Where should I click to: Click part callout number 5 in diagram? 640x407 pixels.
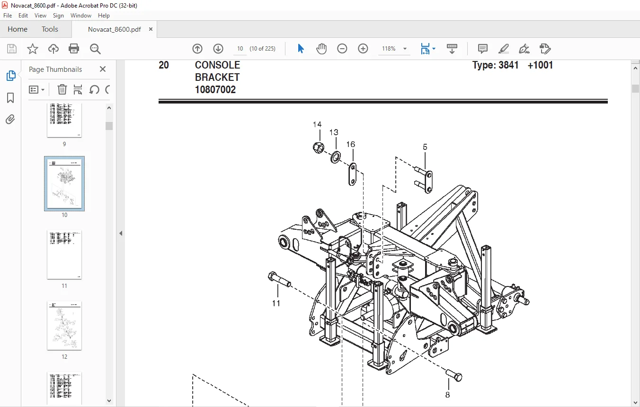(x=425, y=147)
